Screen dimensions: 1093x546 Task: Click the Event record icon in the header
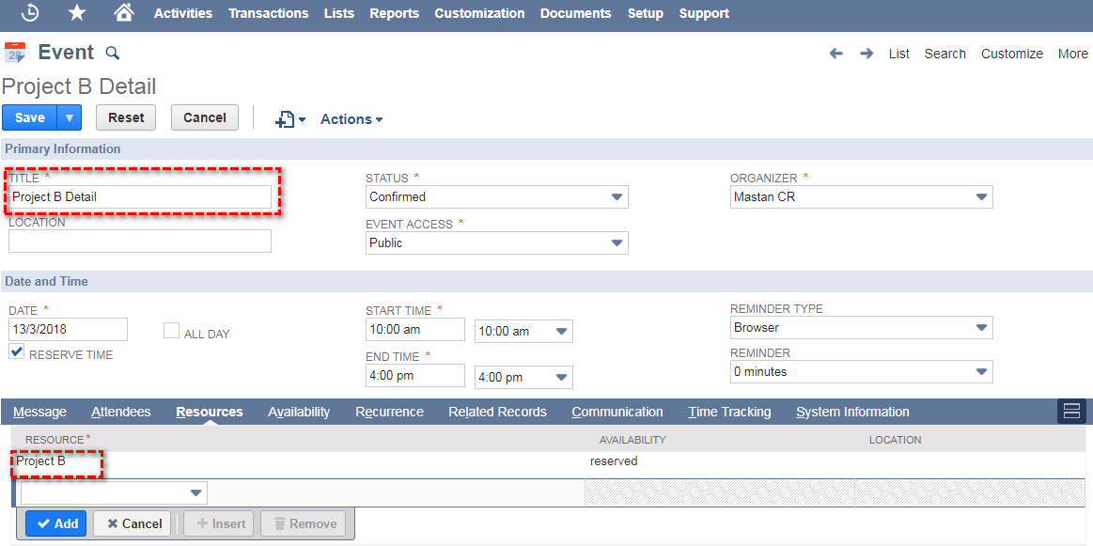coord(15,53)
